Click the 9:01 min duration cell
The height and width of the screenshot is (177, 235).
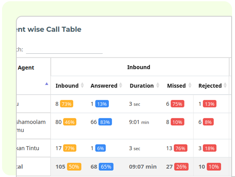139,122
